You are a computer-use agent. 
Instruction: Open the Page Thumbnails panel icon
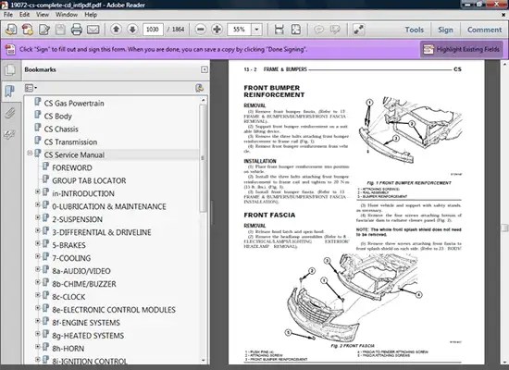point(10,70)
